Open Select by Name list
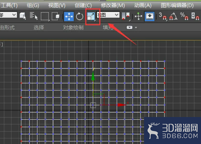 33,16
